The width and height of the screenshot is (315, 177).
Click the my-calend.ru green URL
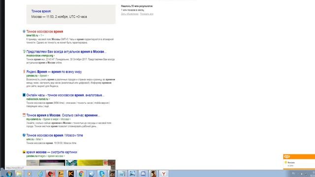coord(33,119)
